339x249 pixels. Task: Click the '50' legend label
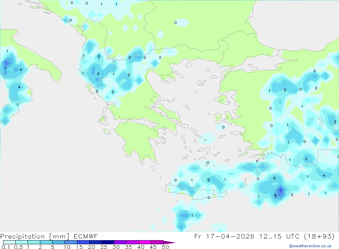[x=165, y=247]
